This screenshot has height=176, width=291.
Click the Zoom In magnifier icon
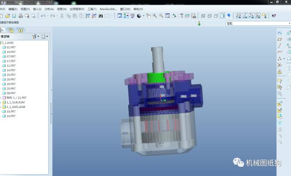155,16
